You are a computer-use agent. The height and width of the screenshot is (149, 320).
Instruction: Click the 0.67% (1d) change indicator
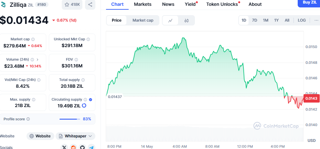point(64,20)
